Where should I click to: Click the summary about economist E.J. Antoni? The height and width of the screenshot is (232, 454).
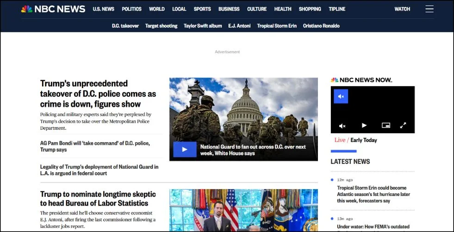[98, 220]
